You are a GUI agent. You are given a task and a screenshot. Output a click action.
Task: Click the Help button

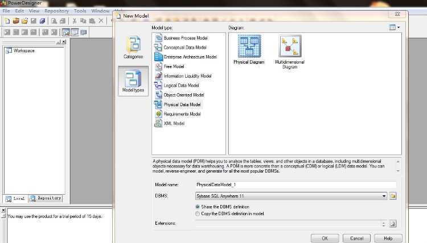point(388,238)
